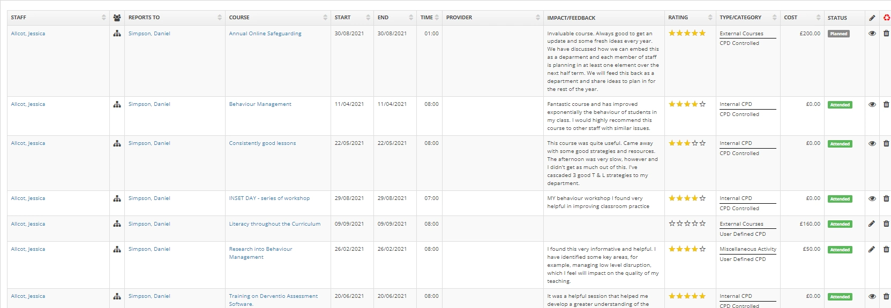Click the eye icon on the INSET DAY row
The height and width of the screenshot is (308, 891).
872,199
